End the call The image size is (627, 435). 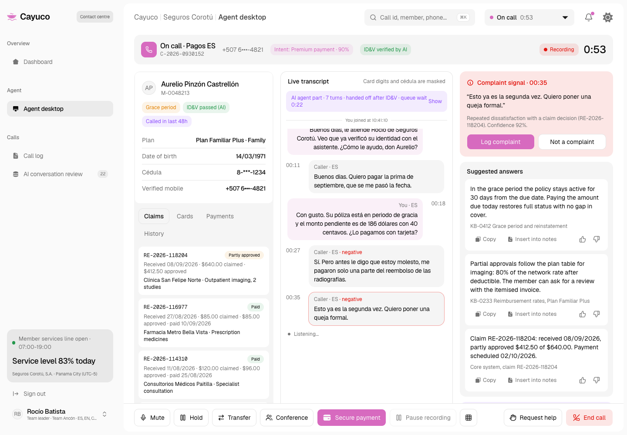point(589,418)
